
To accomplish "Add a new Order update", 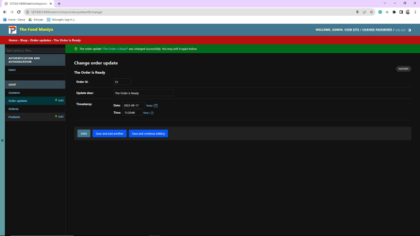I will (x=59, y=100).
